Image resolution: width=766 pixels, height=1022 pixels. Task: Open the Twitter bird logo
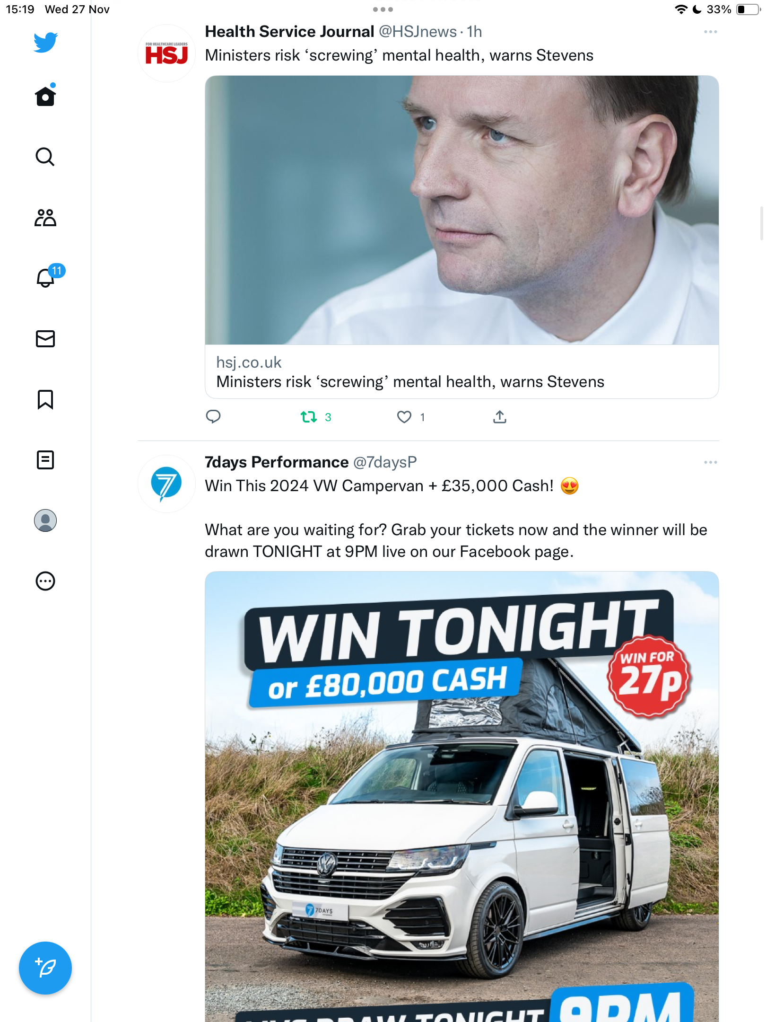[x=45, y=43]
